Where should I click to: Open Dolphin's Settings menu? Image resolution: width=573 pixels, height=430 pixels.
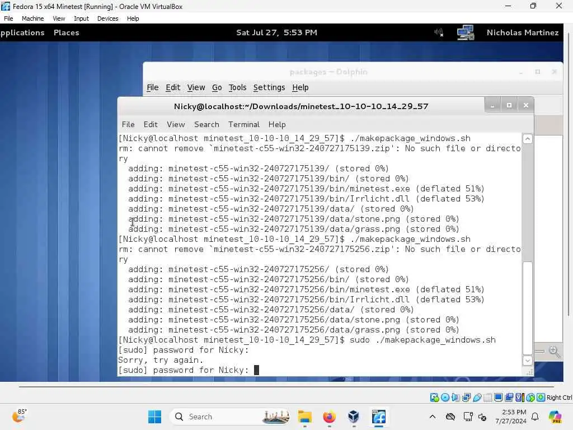tap(269, 87)
